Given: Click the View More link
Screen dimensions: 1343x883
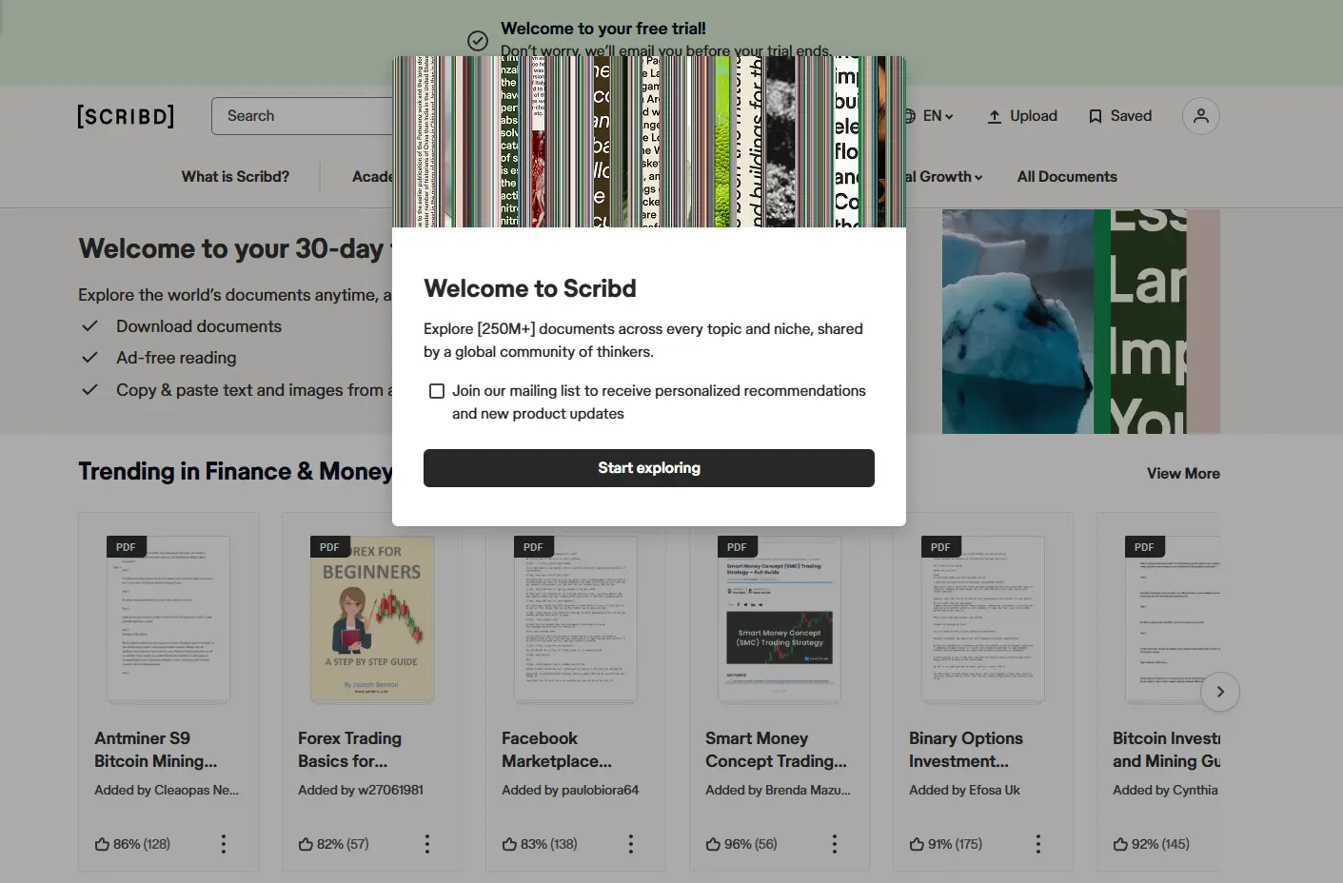Looking at the screenshot, I should (1183, 474).
